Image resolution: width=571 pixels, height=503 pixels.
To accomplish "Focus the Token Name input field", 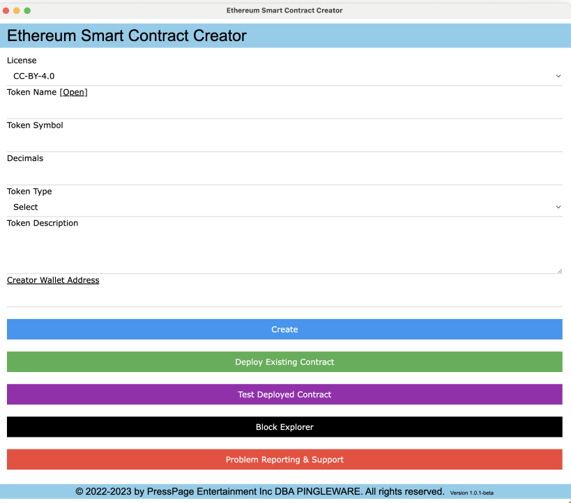I will coord(284,109).
